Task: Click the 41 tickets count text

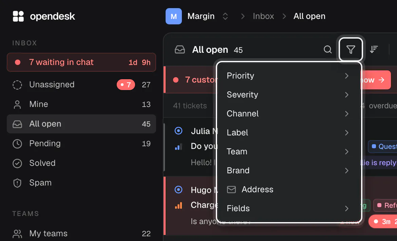Action: tap(190, 106)
